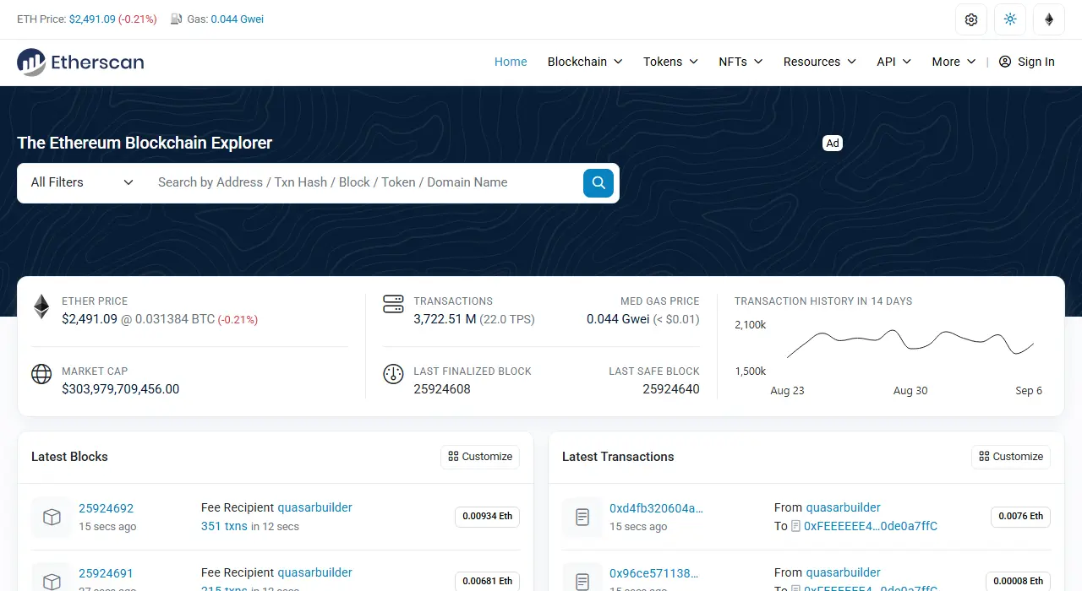Click last safe block number 25924640
This screenshot has width=1082, height=591.
click(671, 389)
